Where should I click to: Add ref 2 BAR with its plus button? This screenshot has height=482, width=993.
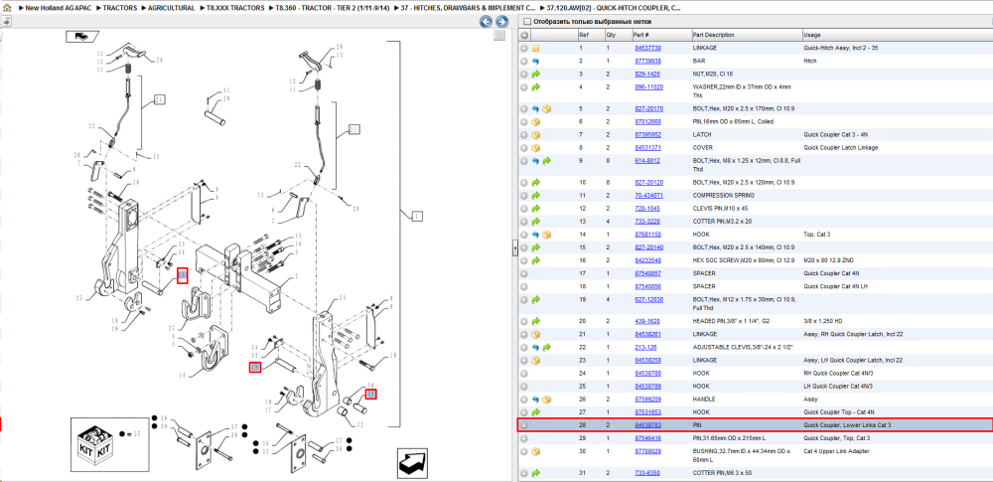tap(523, 61)
